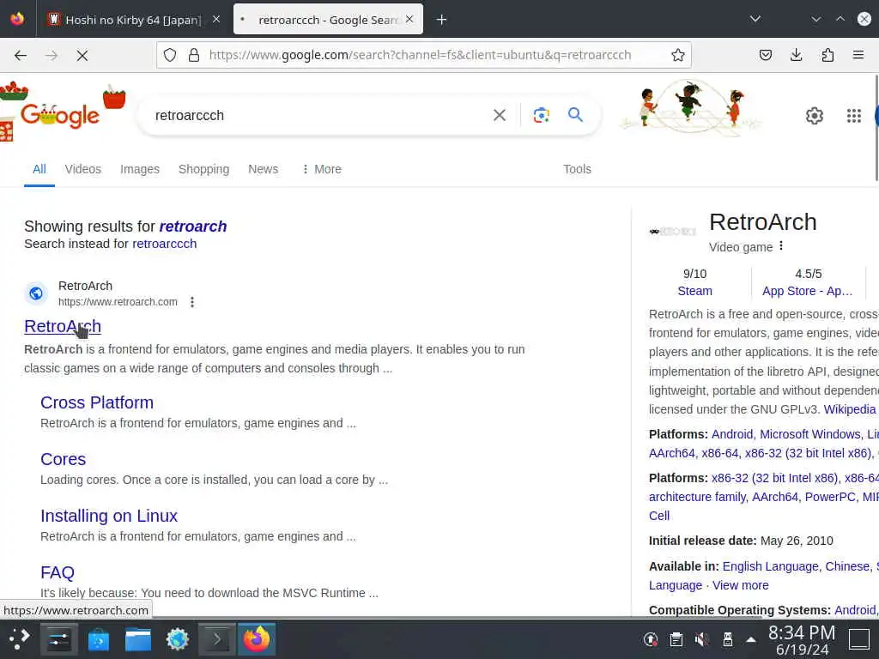Click the Show Desktop button in taskbar
Image resolution: width=879 pixels, height=659 pixels.
[x=858, y=639]
